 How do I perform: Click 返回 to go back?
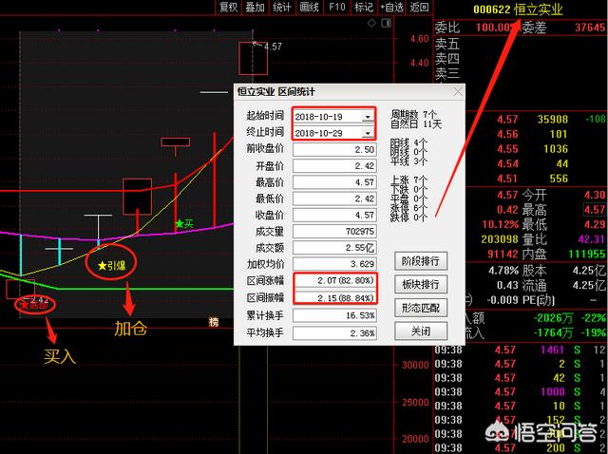(419, 7)
